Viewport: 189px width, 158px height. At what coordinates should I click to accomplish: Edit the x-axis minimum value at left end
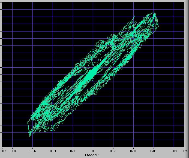pyautogui.click(x=2, y=151)
